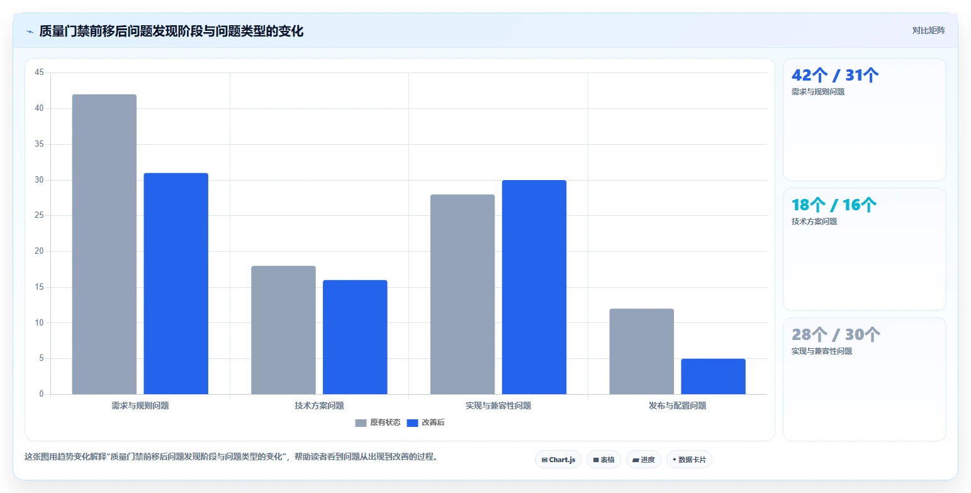Select the 数据卡片 tag chip

(689, 460)
